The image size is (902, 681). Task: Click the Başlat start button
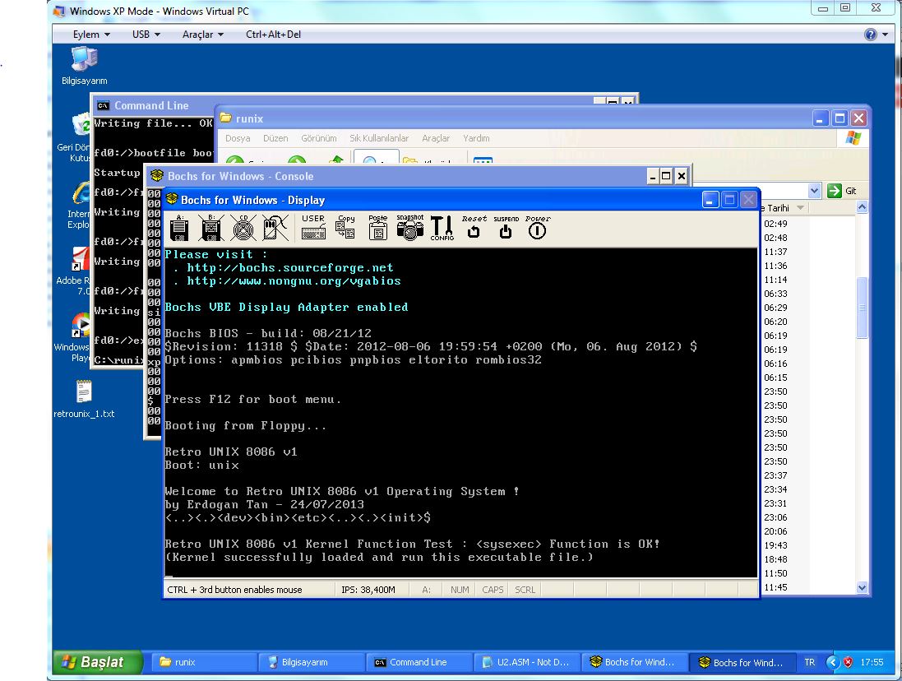point(98,662)
